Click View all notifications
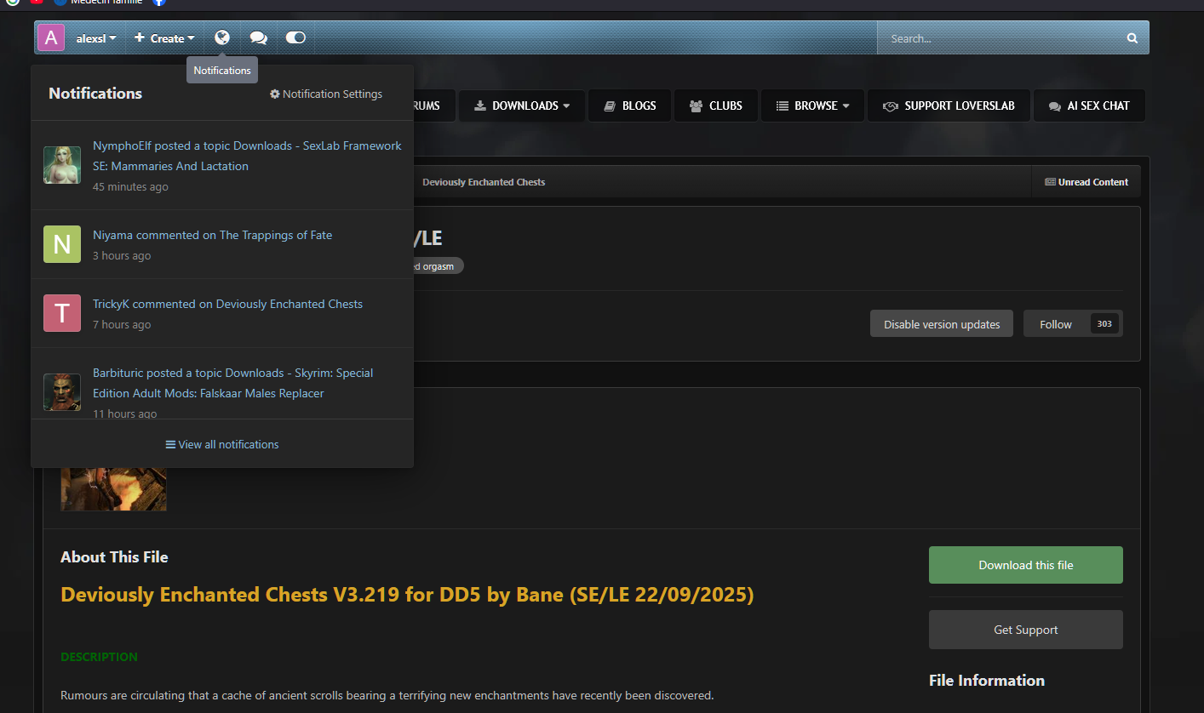 [x=222, y=444]
